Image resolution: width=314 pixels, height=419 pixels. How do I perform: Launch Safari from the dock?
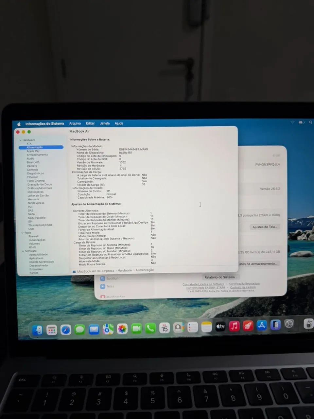tap(66, 330)
